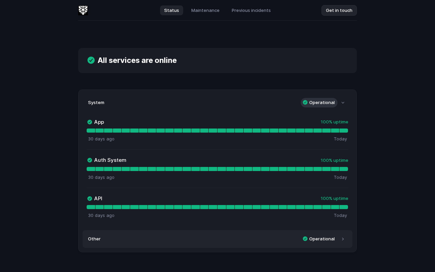Switch to Previous incidents tab
435x272 pixels.
point(251,10)
